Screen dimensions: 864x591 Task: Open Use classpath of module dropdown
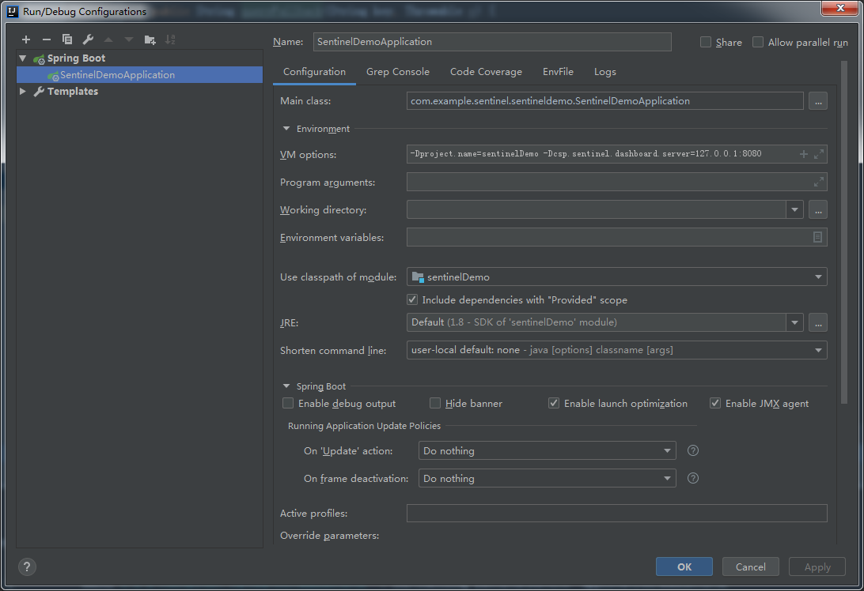[818, 277]
